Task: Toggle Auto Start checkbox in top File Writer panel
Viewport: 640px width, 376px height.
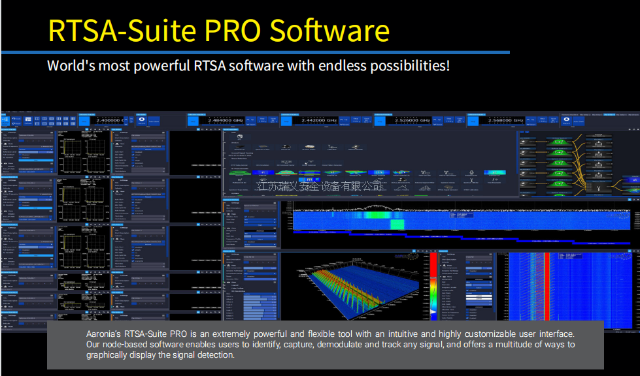Action: [133, 152]
